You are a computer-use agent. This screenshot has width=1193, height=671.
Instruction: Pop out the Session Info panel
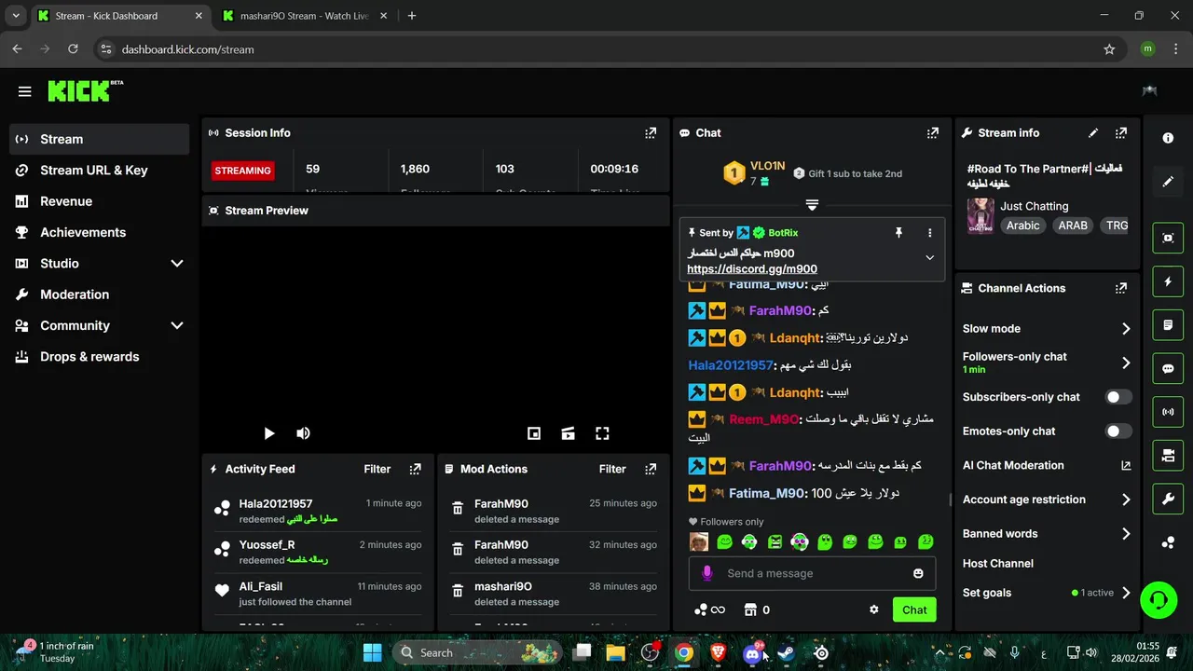click(x=651, y=133)
